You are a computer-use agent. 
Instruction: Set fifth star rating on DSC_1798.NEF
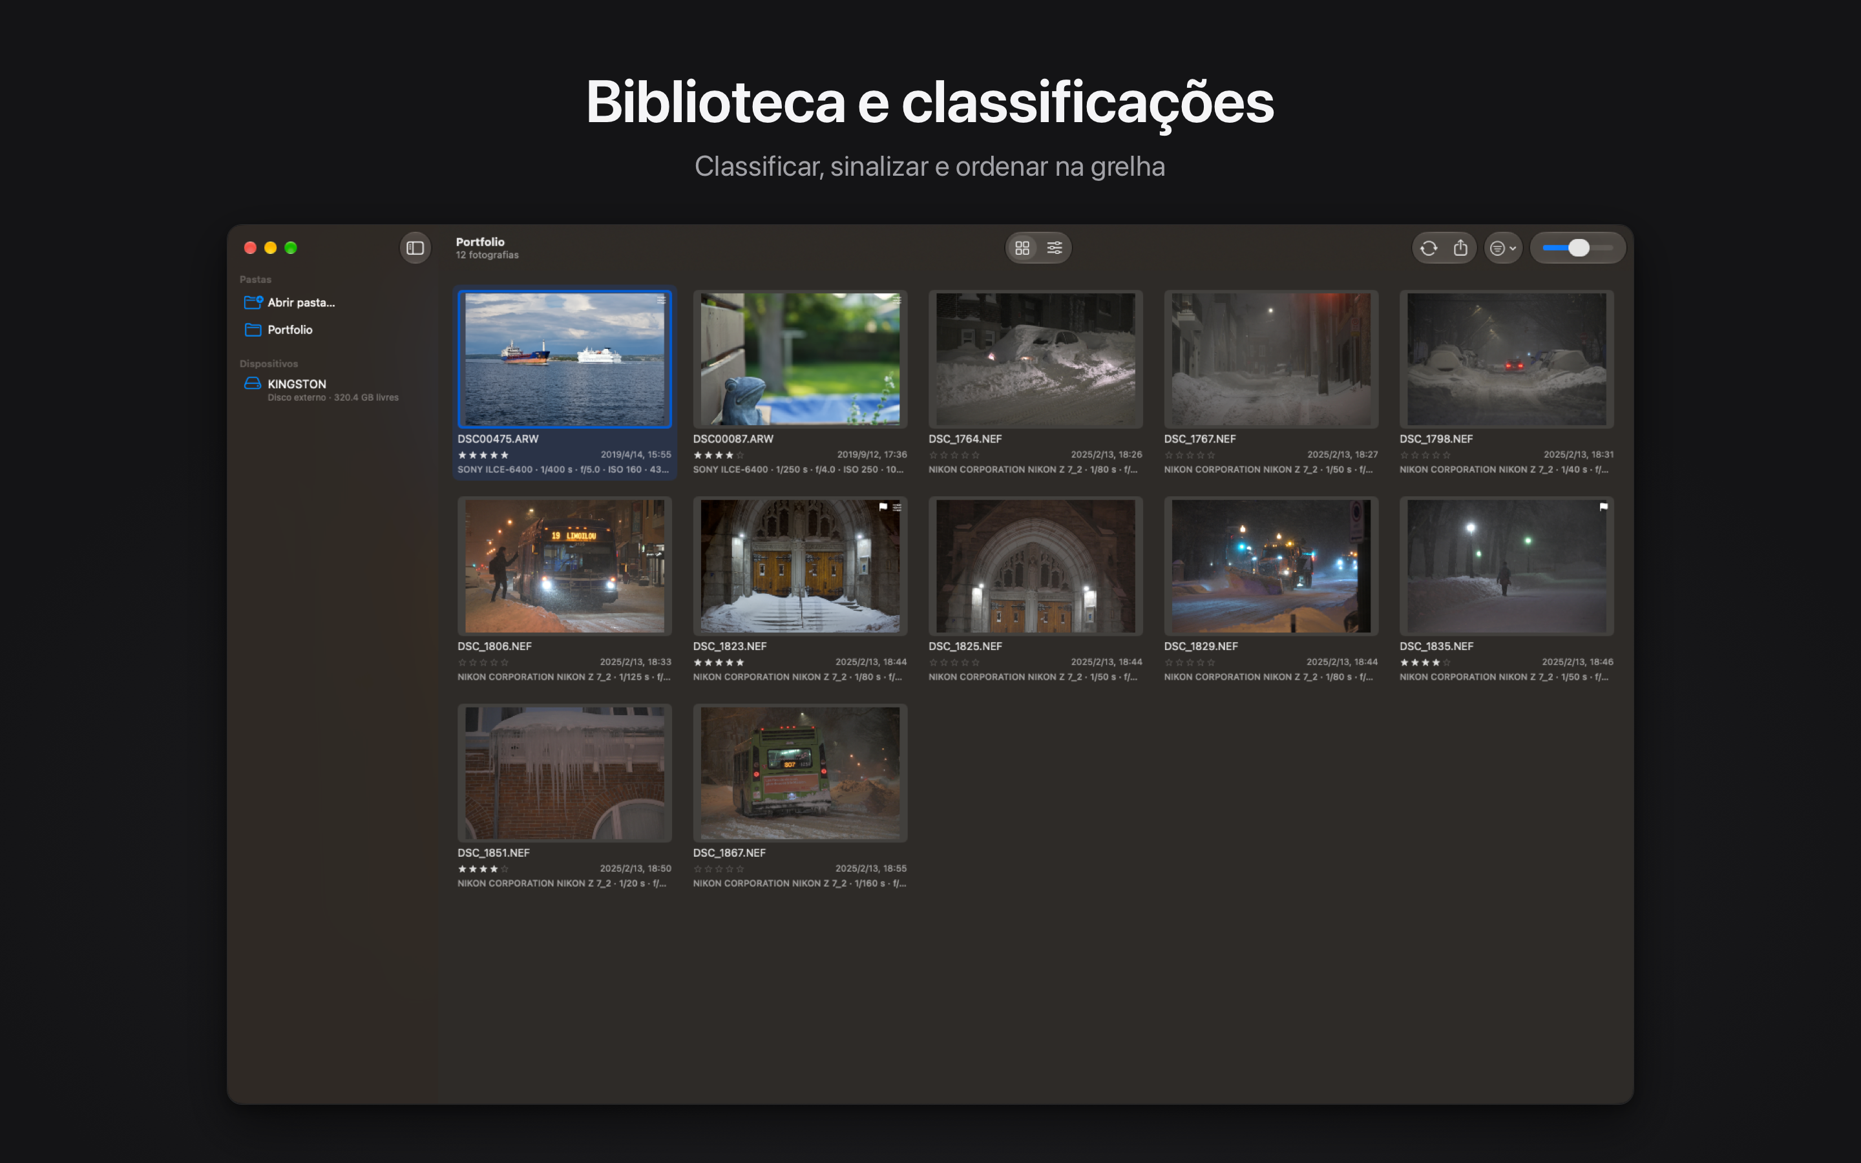1447,456
